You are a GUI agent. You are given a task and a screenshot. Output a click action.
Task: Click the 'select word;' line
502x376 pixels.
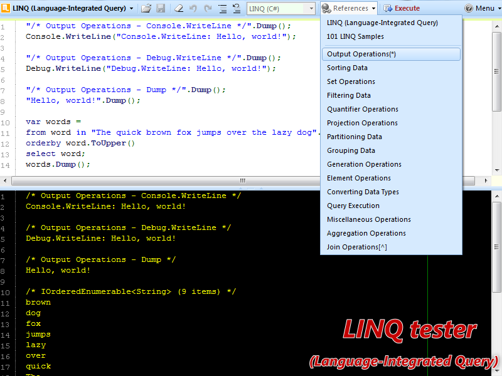55,154
